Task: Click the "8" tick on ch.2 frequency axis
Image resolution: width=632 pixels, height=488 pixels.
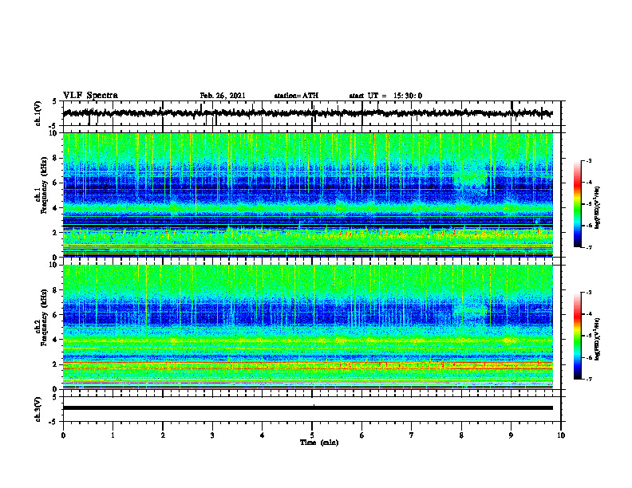Action: 55,290
